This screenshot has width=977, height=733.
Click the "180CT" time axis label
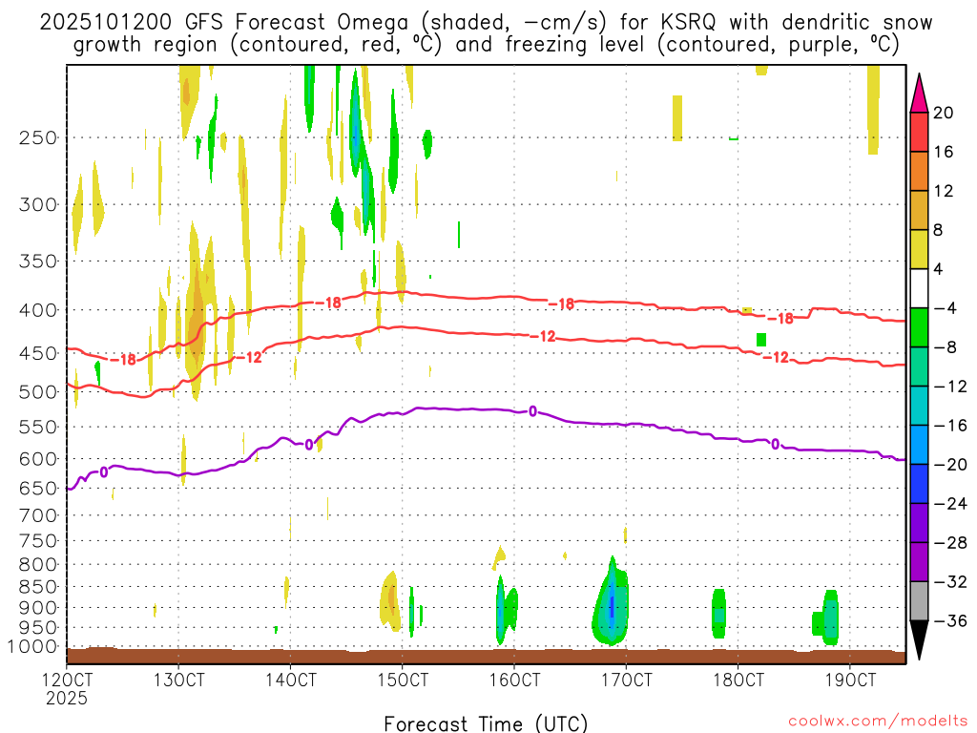click(738, 680)
